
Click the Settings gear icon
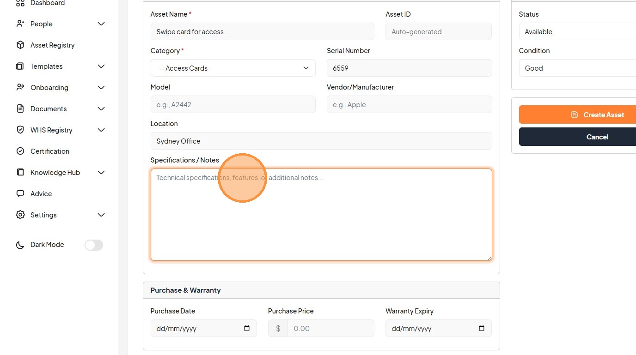(x=20, y=215)
